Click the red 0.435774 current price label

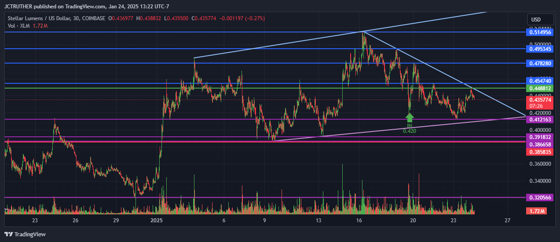[x=540, y=100]
